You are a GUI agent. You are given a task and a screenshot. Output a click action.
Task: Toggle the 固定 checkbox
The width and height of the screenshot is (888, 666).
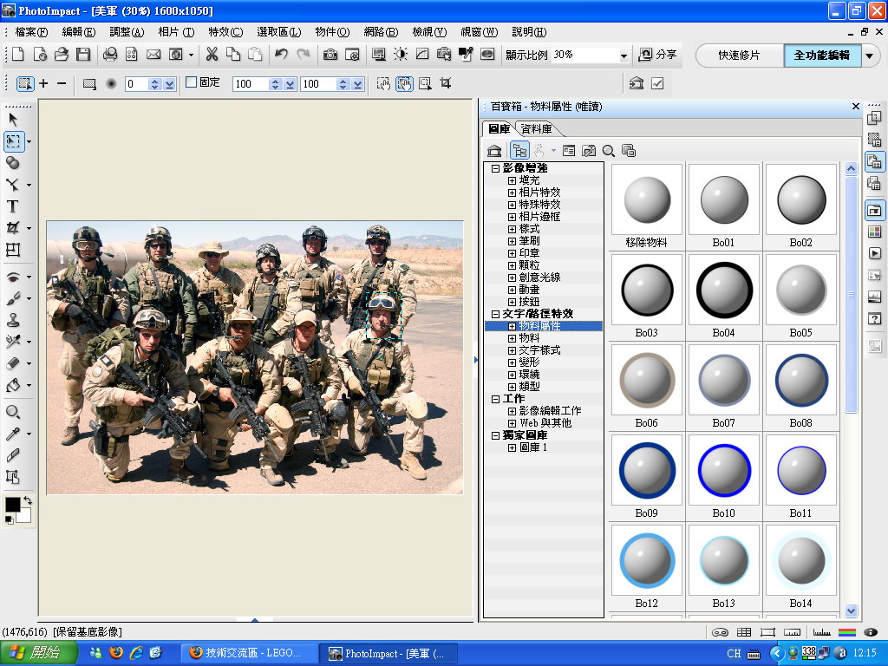click(x=192, y=82)
